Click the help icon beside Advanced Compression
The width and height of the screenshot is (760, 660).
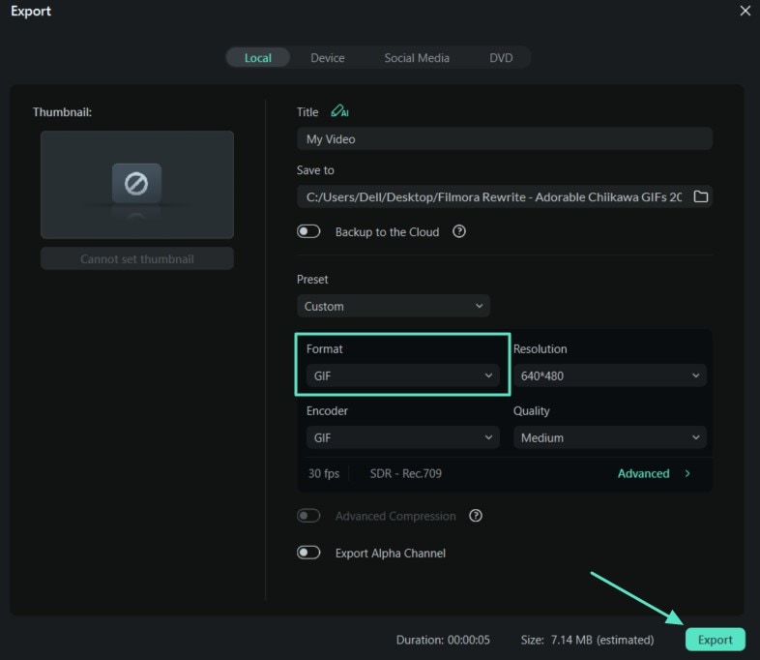(476, 516)
